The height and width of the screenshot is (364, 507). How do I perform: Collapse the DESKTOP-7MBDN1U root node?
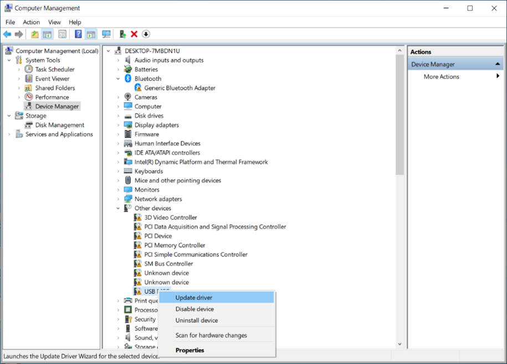(108, 51)
